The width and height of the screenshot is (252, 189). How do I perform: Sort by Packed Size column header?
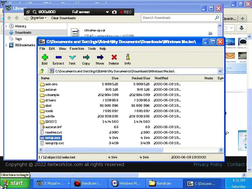point(136,78)
